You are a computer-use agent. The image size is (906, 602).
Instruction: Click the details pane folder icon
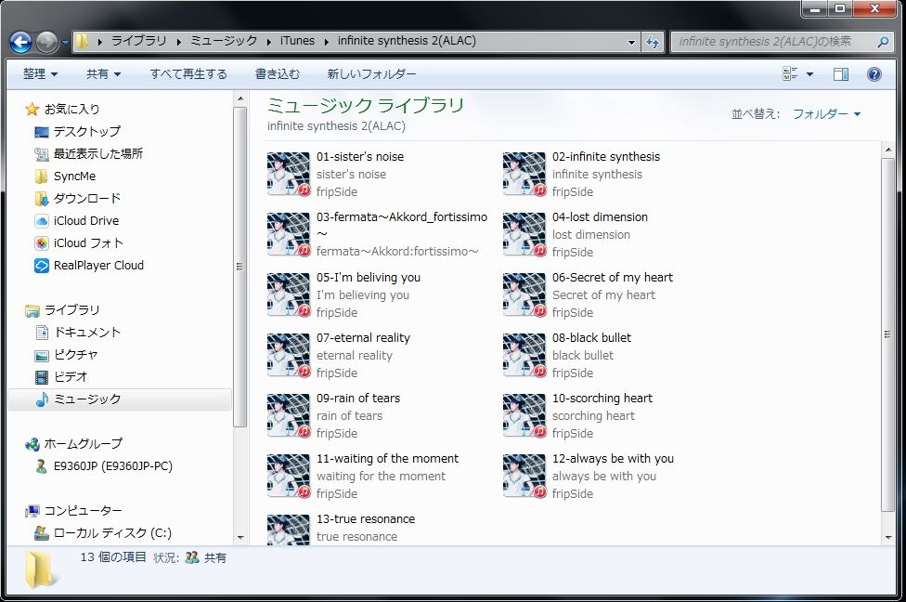point(39,569)
